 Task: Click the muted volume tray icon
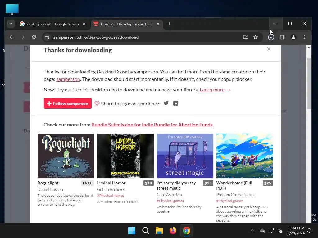[x=280, y=231]
